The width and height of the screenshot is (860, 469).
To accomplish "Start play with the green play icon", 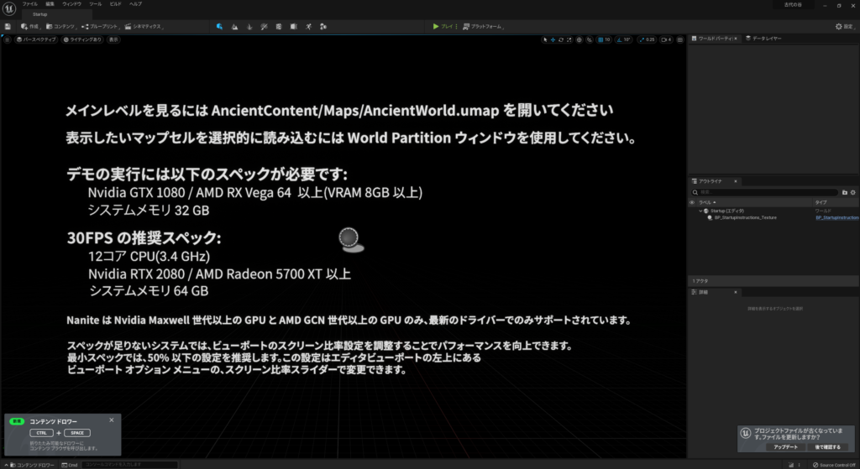I will pyautogui.click(x=436, y=26).
